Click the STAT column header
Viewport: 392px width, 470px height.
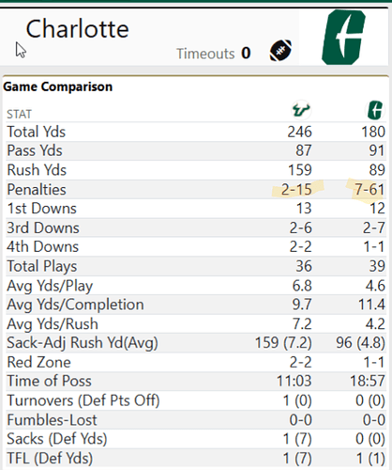[20, 114]
